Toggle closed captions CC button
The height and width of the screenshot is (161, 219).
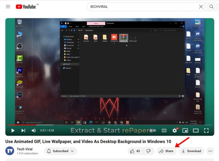point(164,130)
